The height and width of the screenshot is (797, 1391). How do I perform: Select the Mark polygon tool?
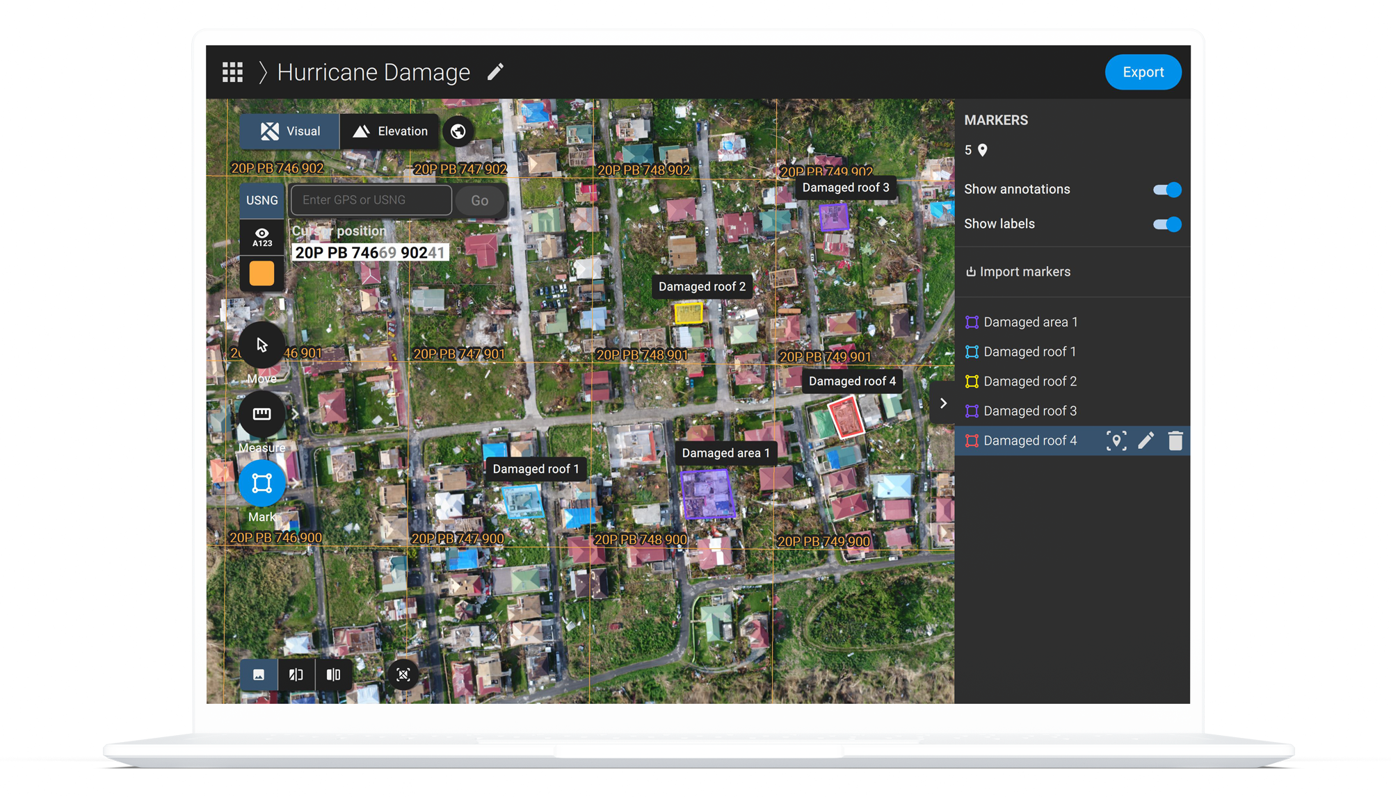(x=262, y=483)
